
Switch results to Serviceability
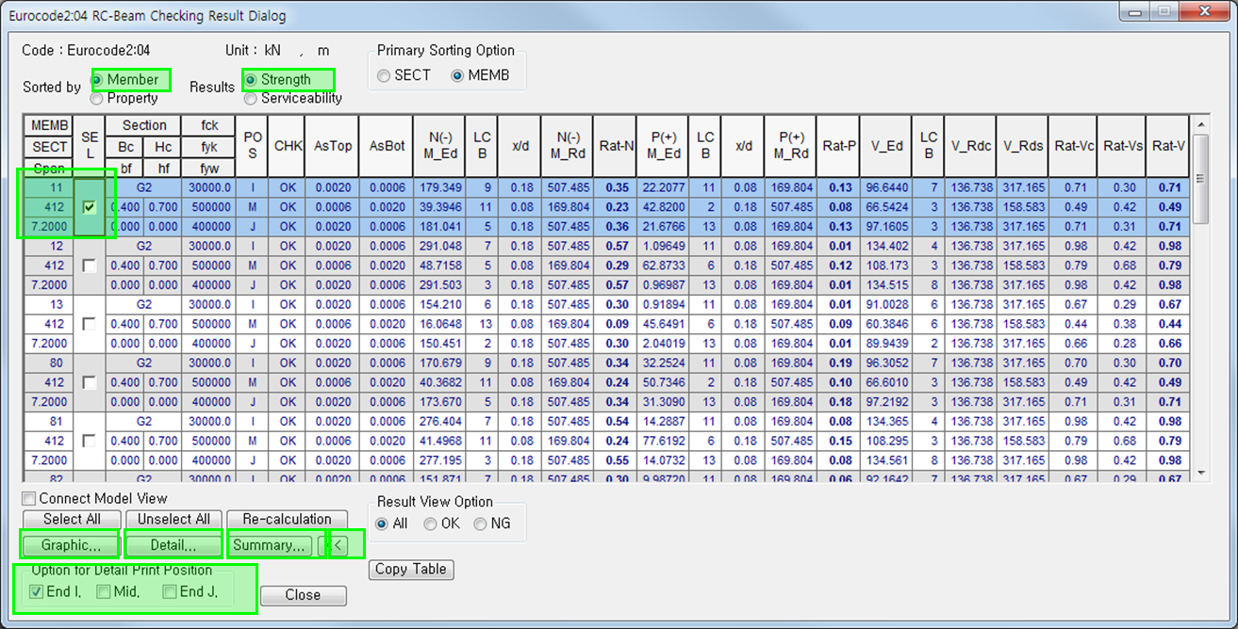click(x=251, y=98)
